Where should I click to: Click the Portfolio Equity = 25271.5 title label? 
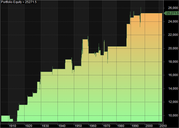click(19, 2)
